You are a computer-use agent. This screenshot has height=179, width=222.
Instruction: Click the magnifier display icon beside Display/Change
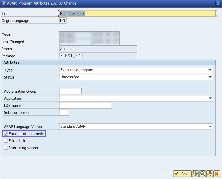tap(203, 174)
